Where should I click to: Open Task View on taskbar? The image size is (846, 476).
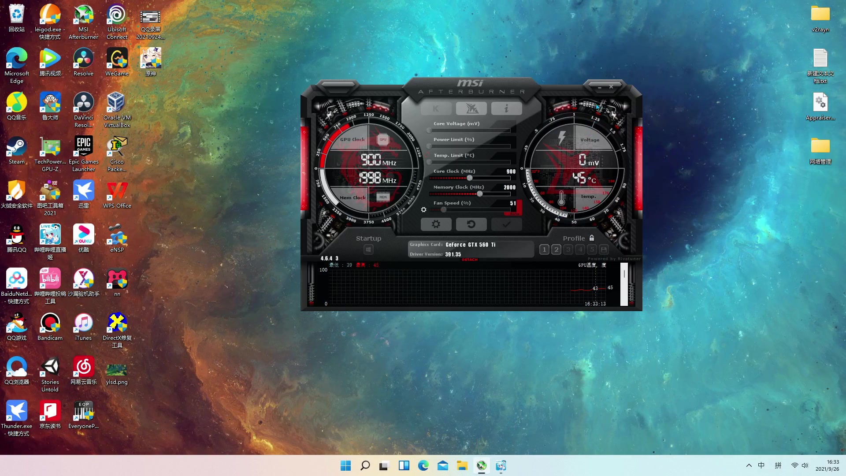(384, 465)
